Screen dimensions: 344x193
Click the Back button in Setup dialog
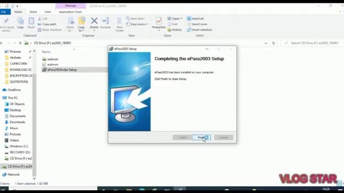tap(182, 137)
